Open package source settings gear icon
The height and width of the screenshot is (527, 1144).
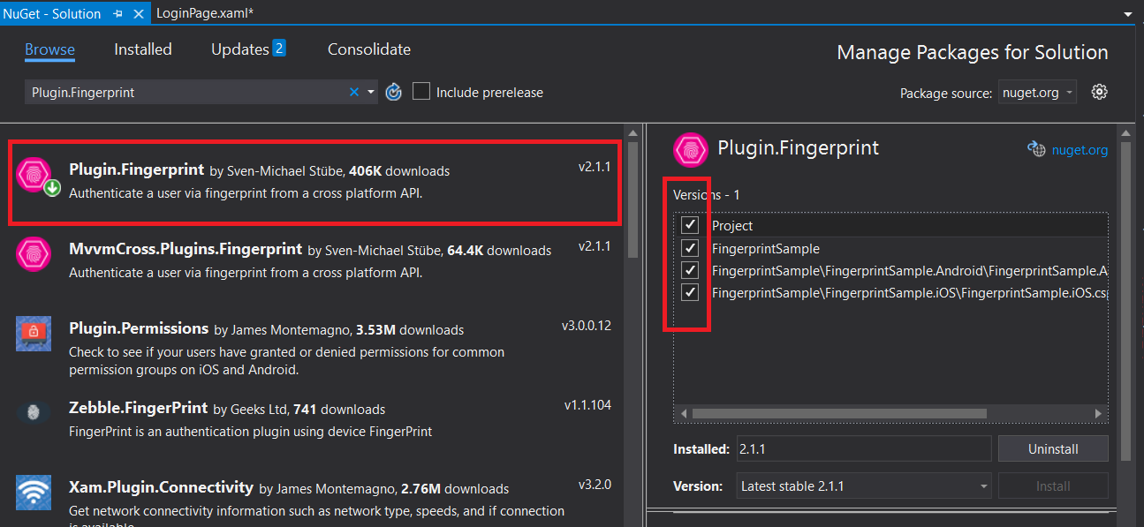point(1099,92)
